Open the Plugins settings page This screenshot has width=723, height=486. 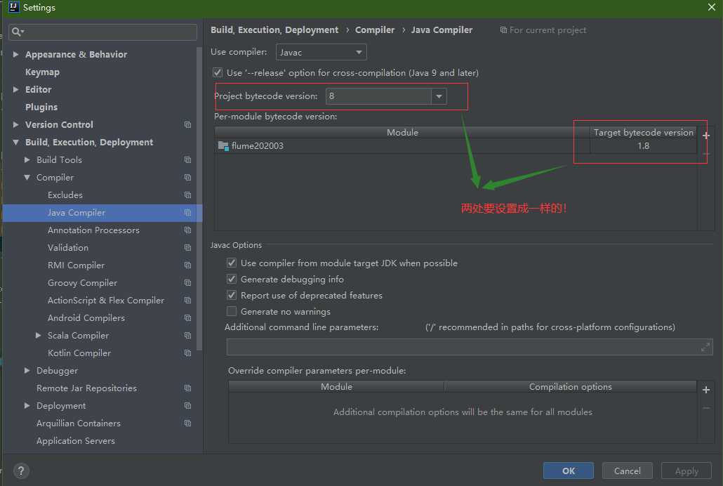tap(41, 107)
